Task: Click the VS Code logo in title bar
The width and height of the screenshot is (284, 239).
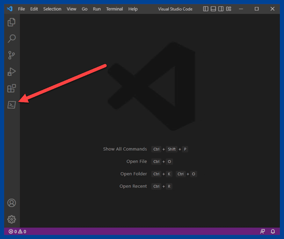Action: tap(10, 9)
